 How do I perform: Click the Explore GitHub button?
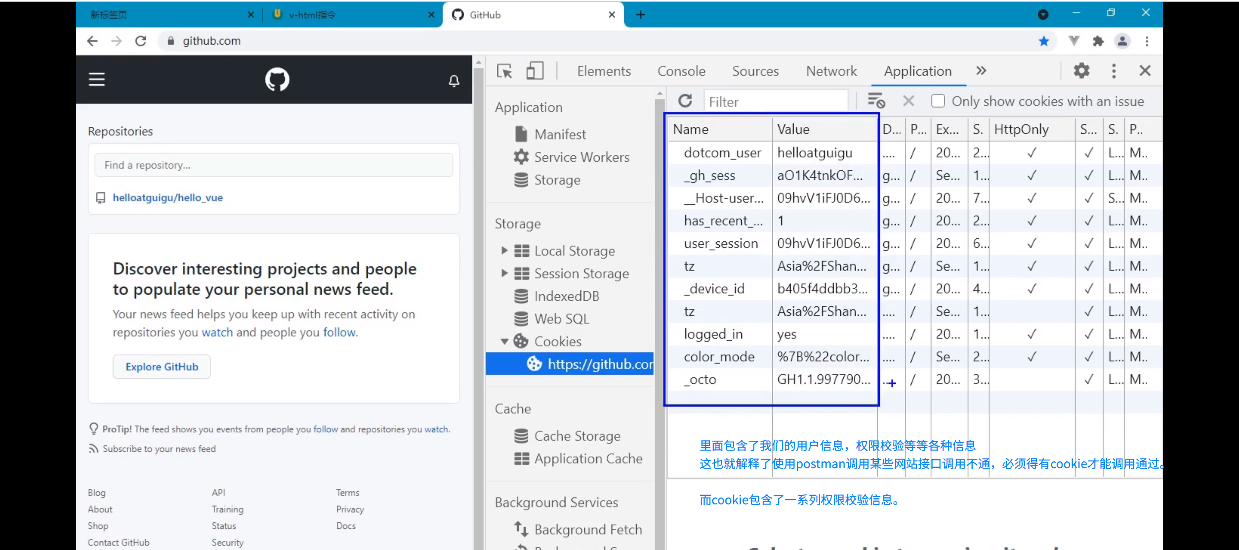click(162, 367)
